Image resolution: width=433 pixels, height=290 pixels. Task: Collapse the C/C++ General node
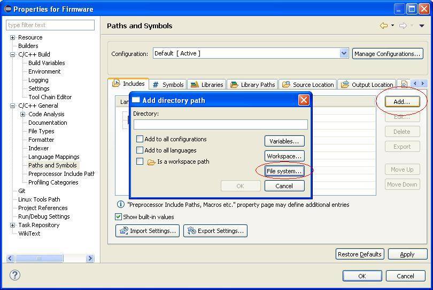coord(12,106)
